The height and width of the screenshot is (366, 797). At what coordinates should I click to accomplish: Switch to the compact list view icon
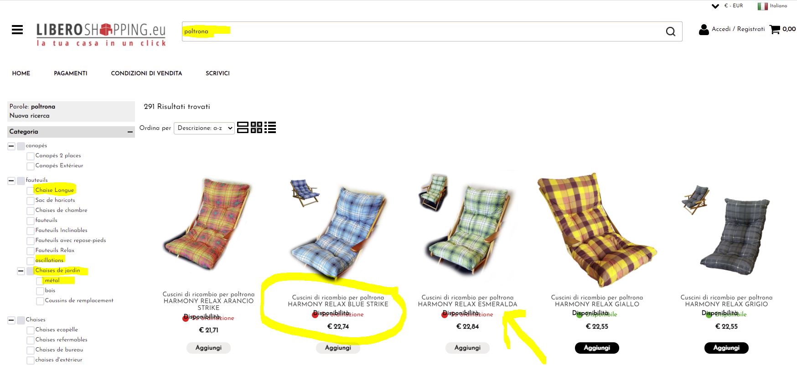click(x=270, y=128)
